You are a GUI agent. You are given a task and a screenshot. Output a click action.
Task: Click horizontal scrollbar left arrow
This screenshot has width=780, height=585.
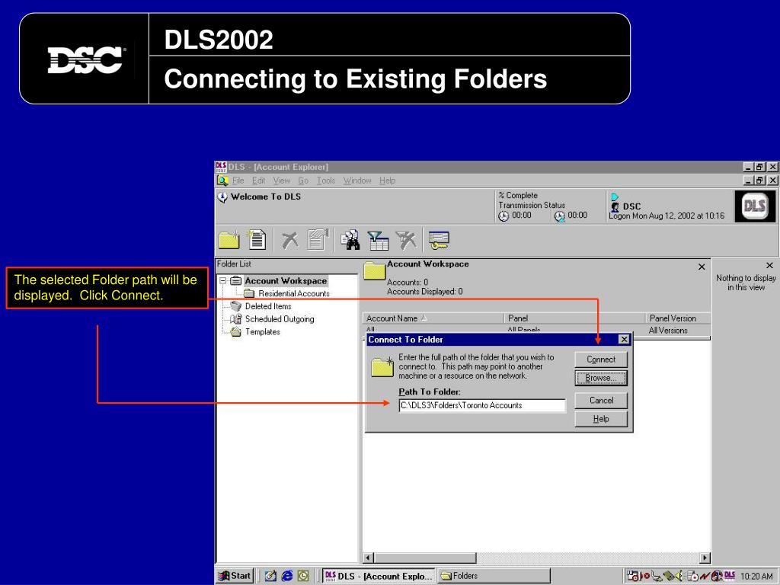[x=369, y=558]
